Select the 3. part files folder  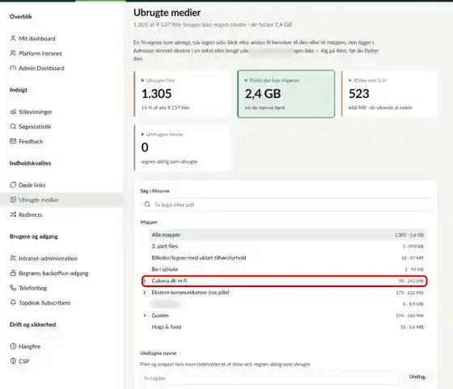(288, 246)
